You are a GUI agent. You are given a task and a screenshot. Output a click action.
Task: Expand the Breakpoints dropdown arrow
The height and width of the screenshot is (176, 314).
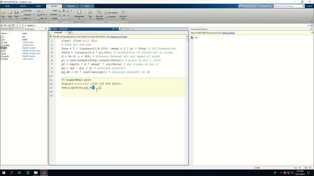(x=79, y=19)
